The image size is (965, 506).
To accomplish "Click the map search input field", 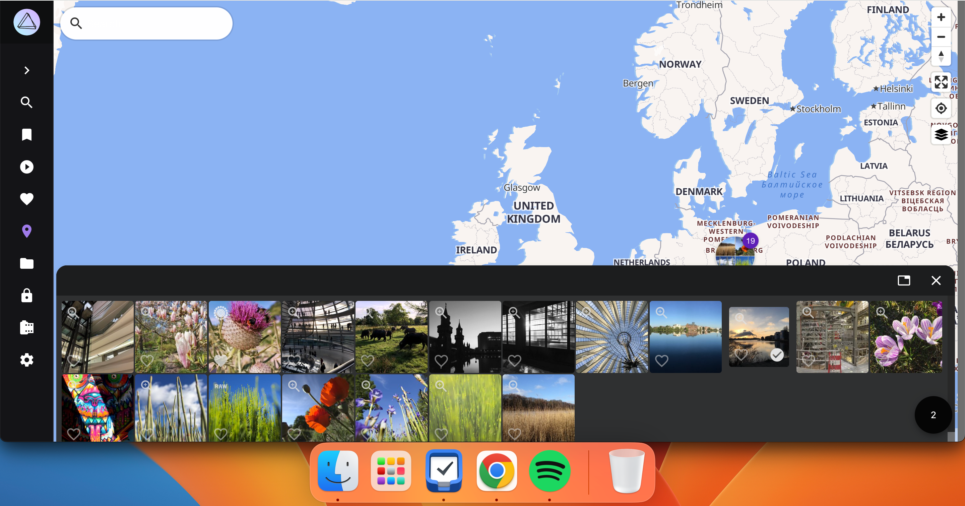I will click(153, 23).
